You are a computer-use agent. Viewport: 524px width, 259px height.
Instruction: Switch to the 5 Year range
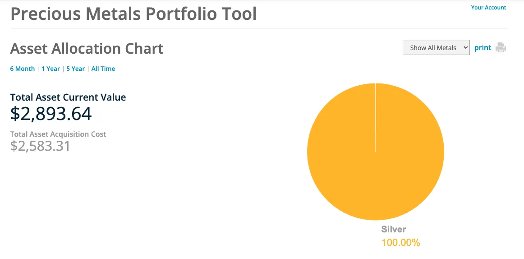75,69
